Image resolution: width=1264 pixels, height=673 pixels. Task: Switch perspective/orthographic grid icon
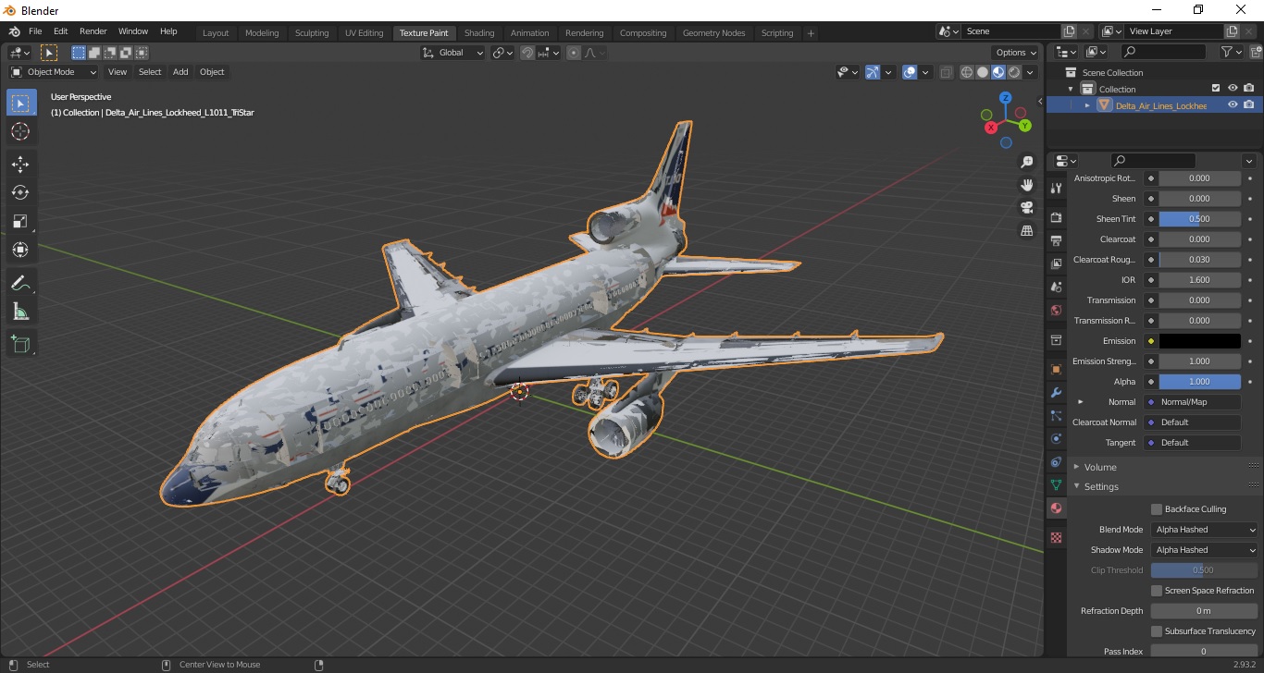pyautogui.click(x=1026, y=231)
